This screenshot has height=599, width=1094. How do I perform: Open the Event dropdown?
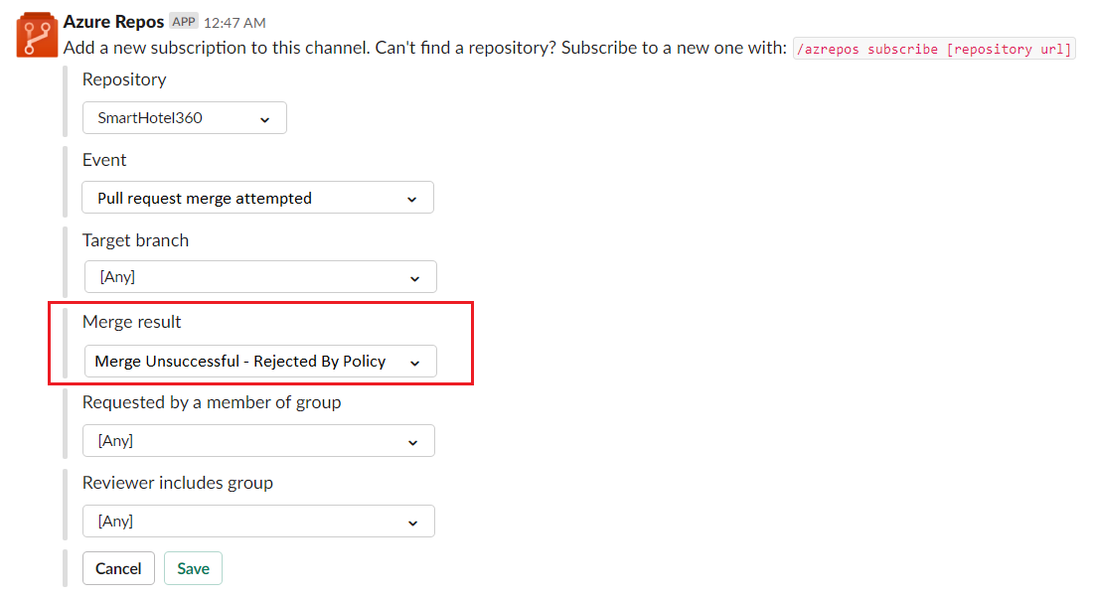point(257,197)
